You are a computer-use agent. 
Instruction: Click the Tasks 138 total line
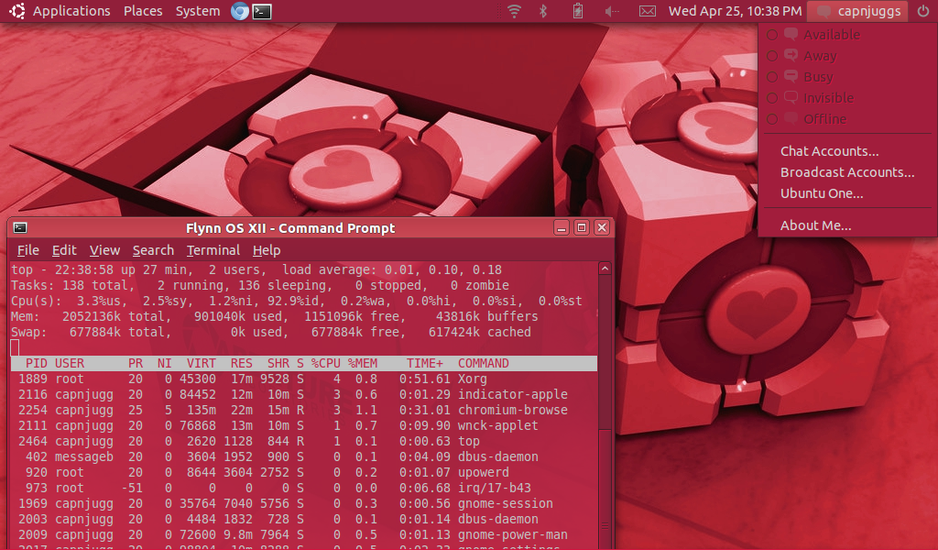[x=260, y=285]
